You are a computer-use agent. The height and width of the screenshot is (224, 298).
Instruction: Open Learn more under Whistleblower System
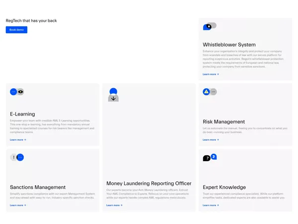tap(211, 74)
